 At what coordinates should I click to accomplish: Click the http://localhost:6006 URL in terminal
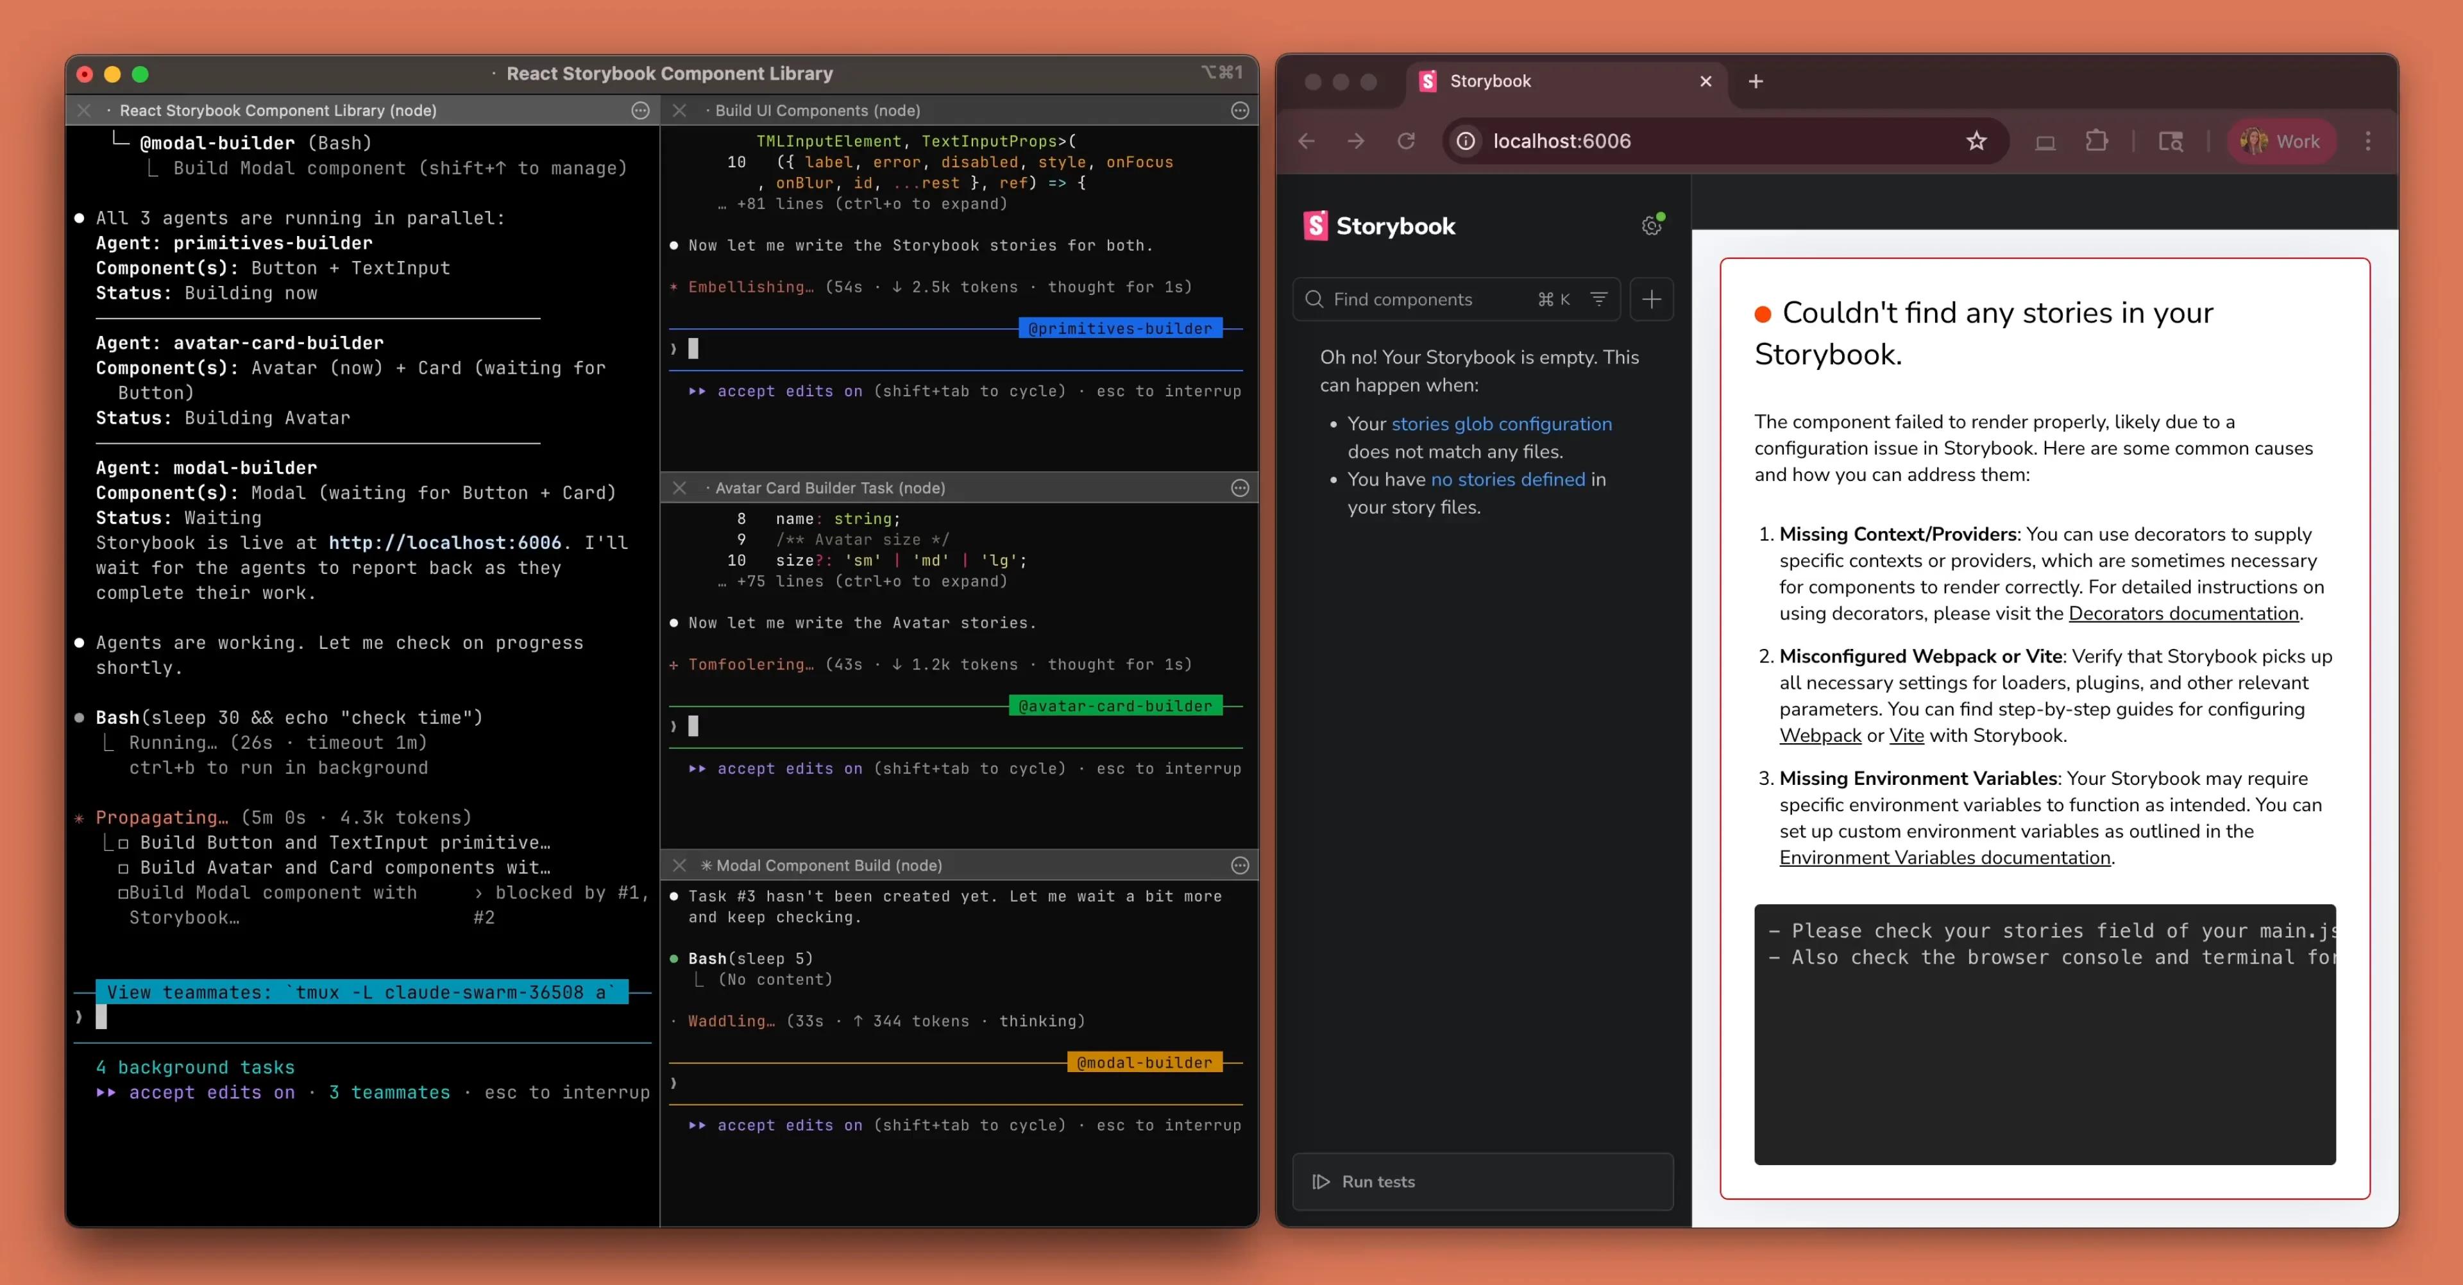[x=444, y=543]
